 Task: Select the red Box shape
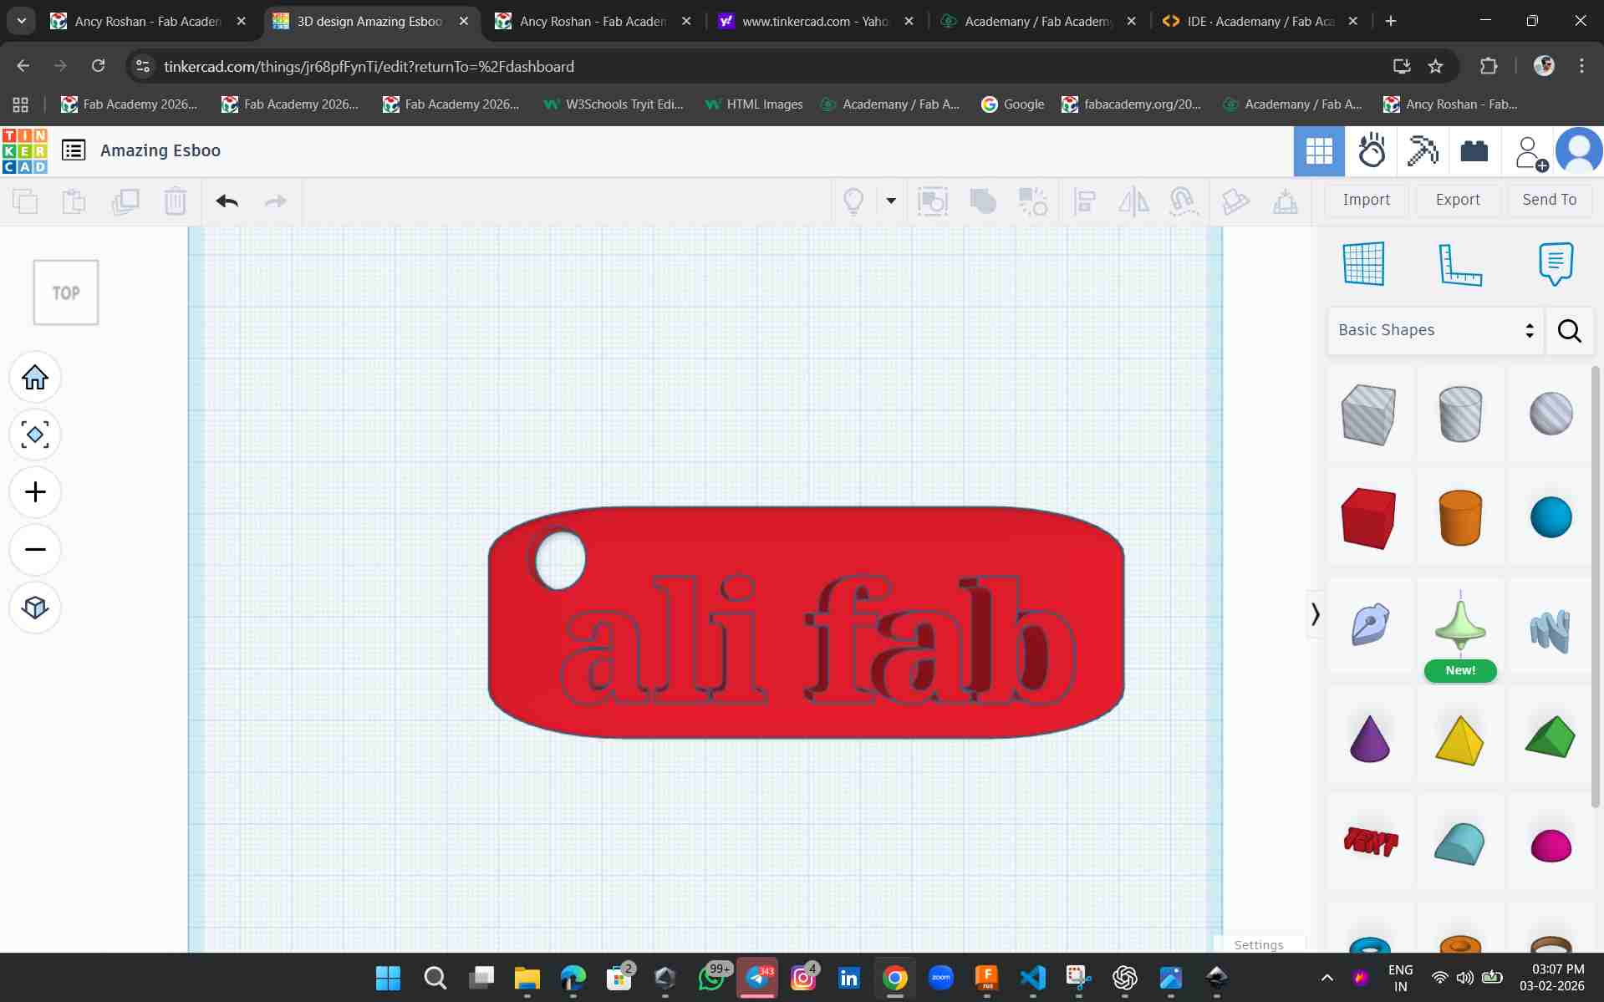pyautogui.click(x=1368, y=517)
